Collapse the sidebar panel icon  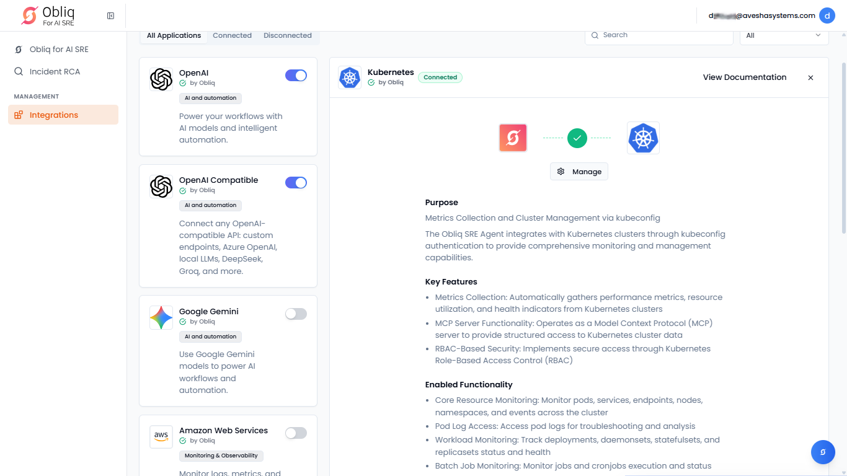pos(110,15)
